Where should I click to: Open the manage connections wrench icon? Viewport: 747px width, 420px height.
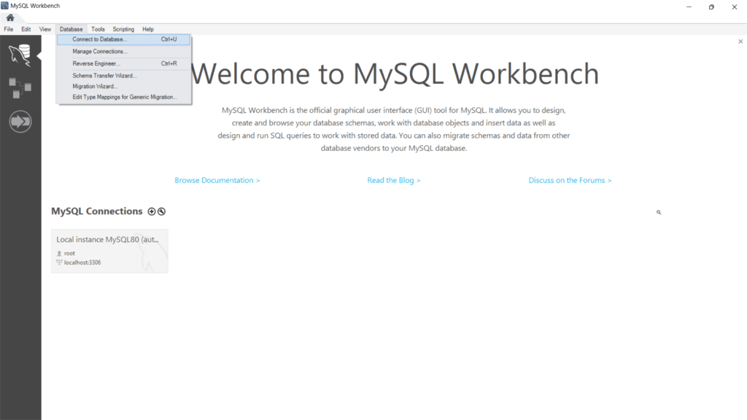(x=161, y=211)
